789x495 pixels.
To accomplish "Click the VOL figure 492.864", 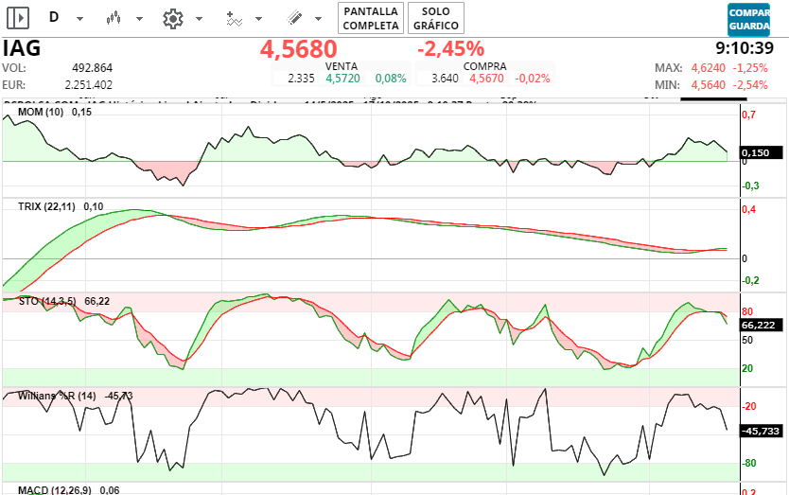I will pos(92,68).
